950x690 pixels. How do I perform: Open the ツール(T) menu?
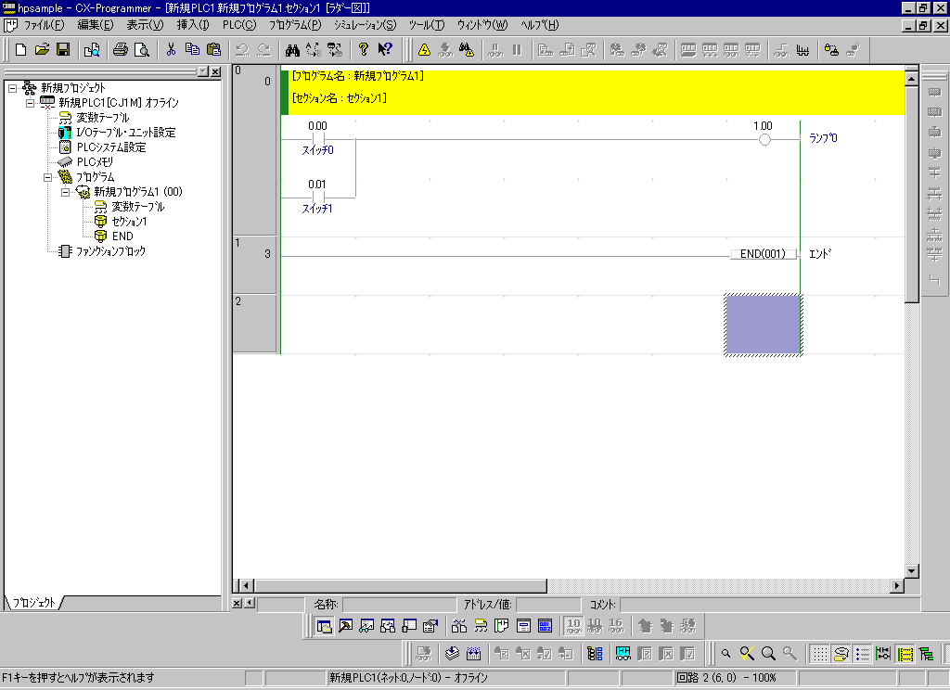point(427,25)
